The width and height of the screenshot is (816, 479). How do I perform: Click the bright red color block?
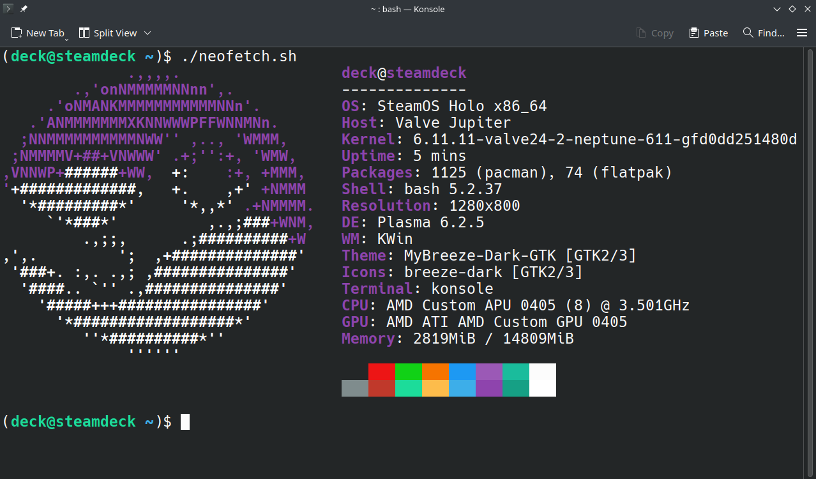click(x=382, y=372)
